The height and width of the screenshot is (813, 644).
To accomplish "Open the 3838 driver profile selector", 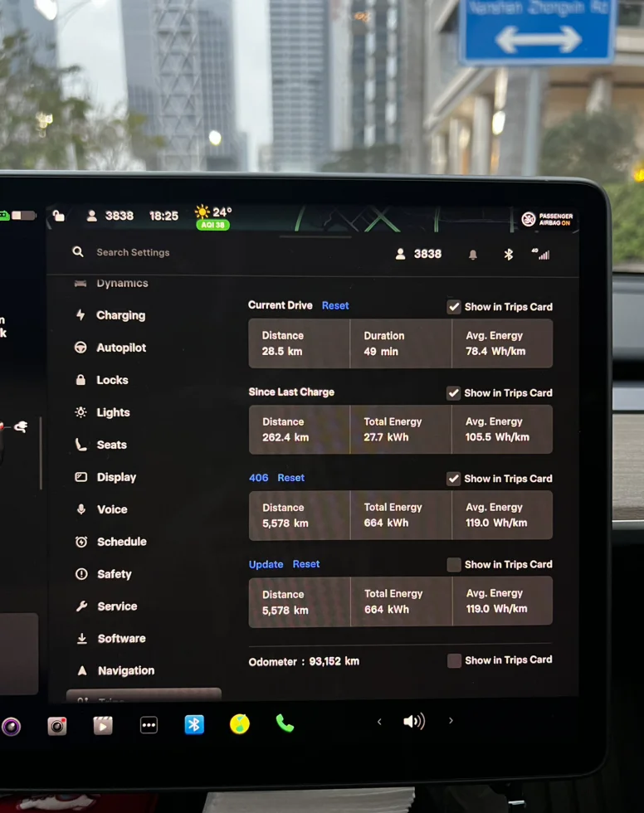I will (x=419, y=254).
